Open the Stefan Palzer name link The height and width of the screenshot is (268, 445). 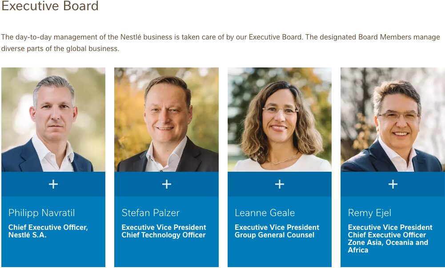click(x=151, y=213)
